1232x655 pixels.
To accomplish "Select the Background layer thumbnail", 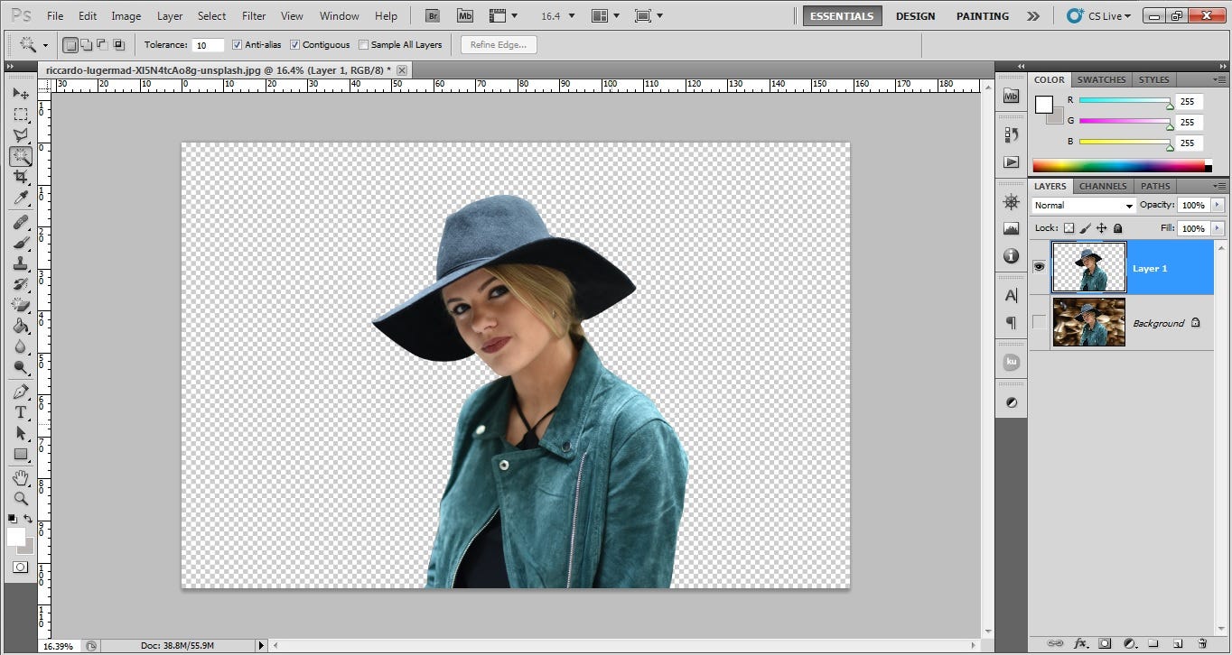I will tap(1088, 321).
